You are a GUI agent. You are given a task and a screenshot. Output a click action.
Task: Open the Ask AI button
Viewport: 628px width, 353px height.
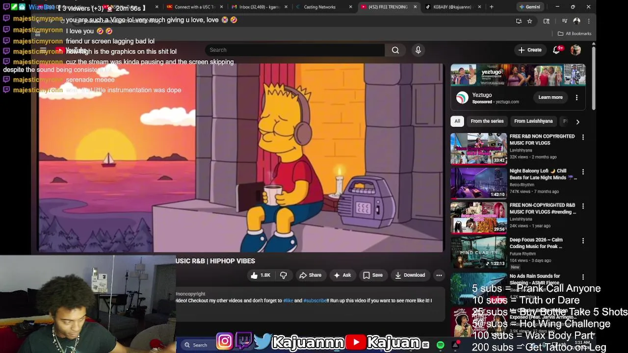(342, 276)
